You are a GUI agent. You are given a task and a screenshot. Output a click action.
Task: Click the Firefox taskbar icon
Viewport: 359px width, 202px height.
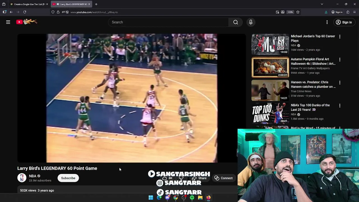[x=208, y=198]
